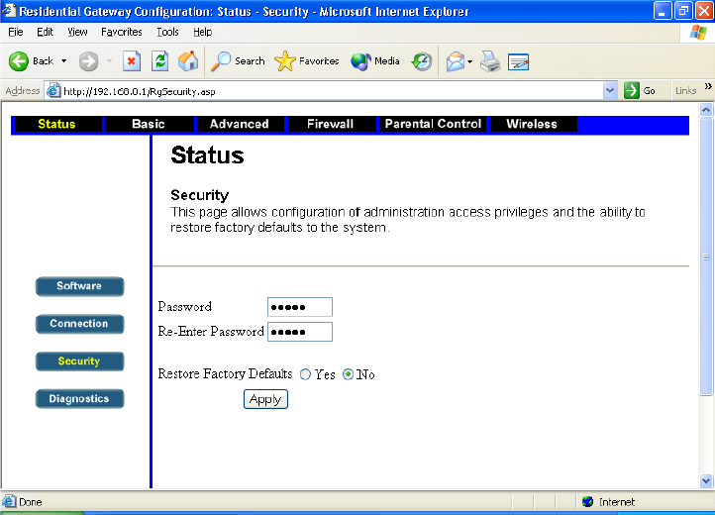Open the Favorites menu
715x515 pixels.
click(121, 32)
